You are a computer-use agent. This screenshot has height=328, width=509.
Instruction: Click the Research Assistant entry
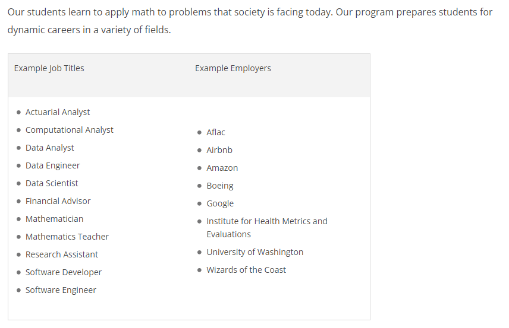click(x=62, y=254)
